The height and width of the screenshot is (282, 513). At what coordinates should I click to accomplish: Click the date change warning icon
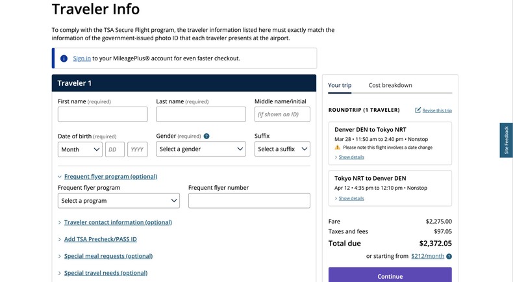[x=338, y=147]
